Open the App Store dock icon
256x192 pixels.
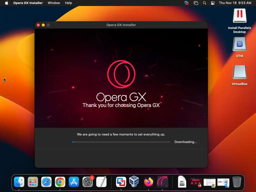(x=74, y=182)
